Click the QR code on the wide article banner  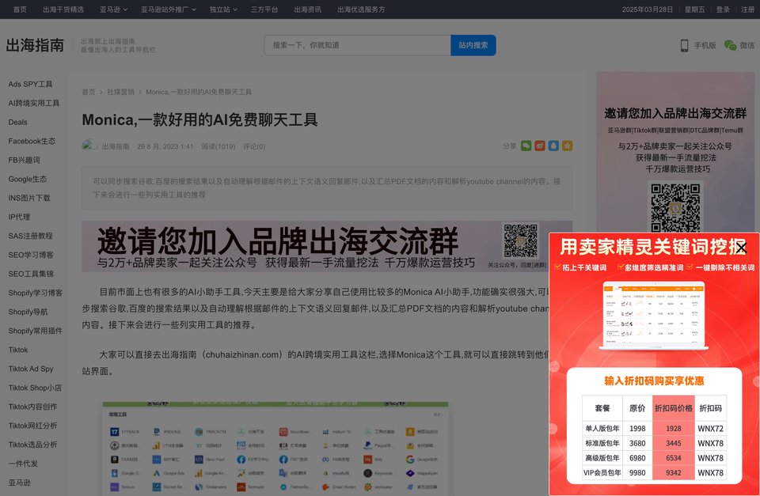pyautogui.click(x=520, y=240)
